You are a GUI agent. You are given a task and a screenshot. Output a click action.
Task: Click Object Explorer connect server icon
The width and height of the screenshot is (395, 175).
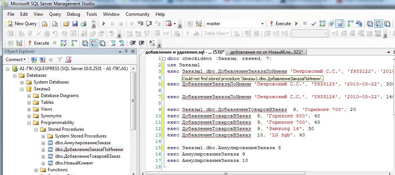tap(33, 60)
